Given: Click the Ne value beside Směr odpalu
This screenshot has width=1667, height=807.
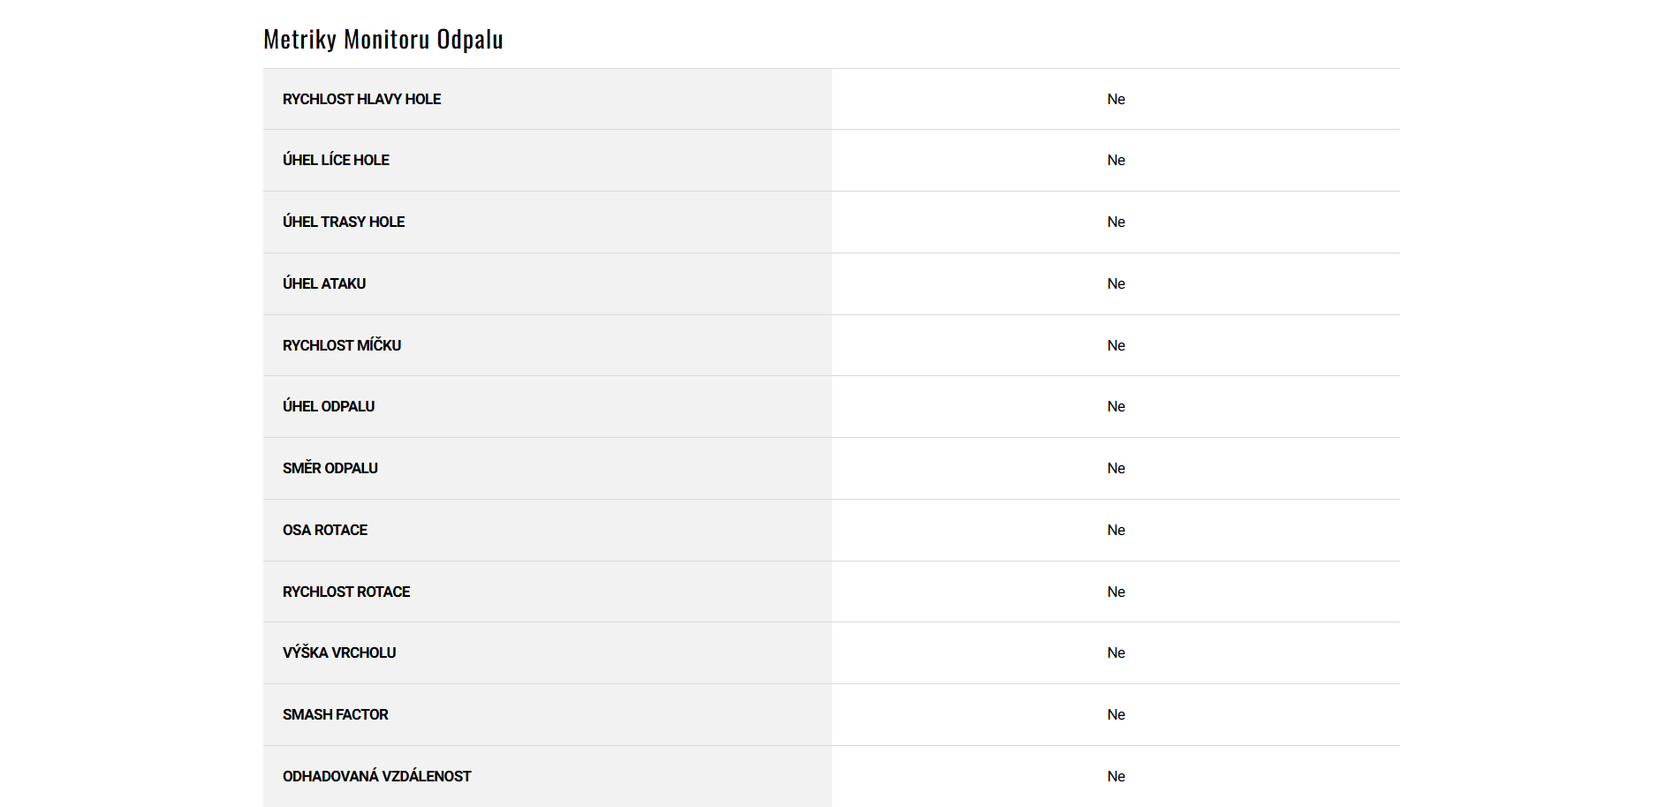Looking at the screenshot, I should click(1116, 468).
